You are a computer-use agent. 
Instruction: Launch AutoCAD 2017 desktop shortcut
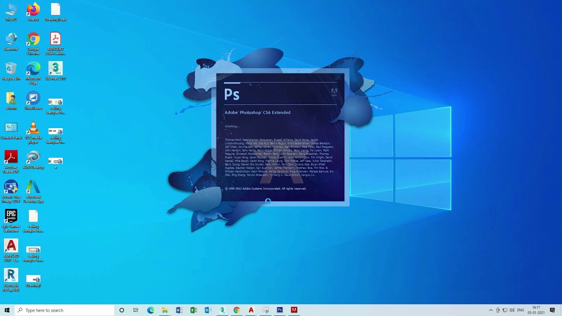[x=11, y=251]
